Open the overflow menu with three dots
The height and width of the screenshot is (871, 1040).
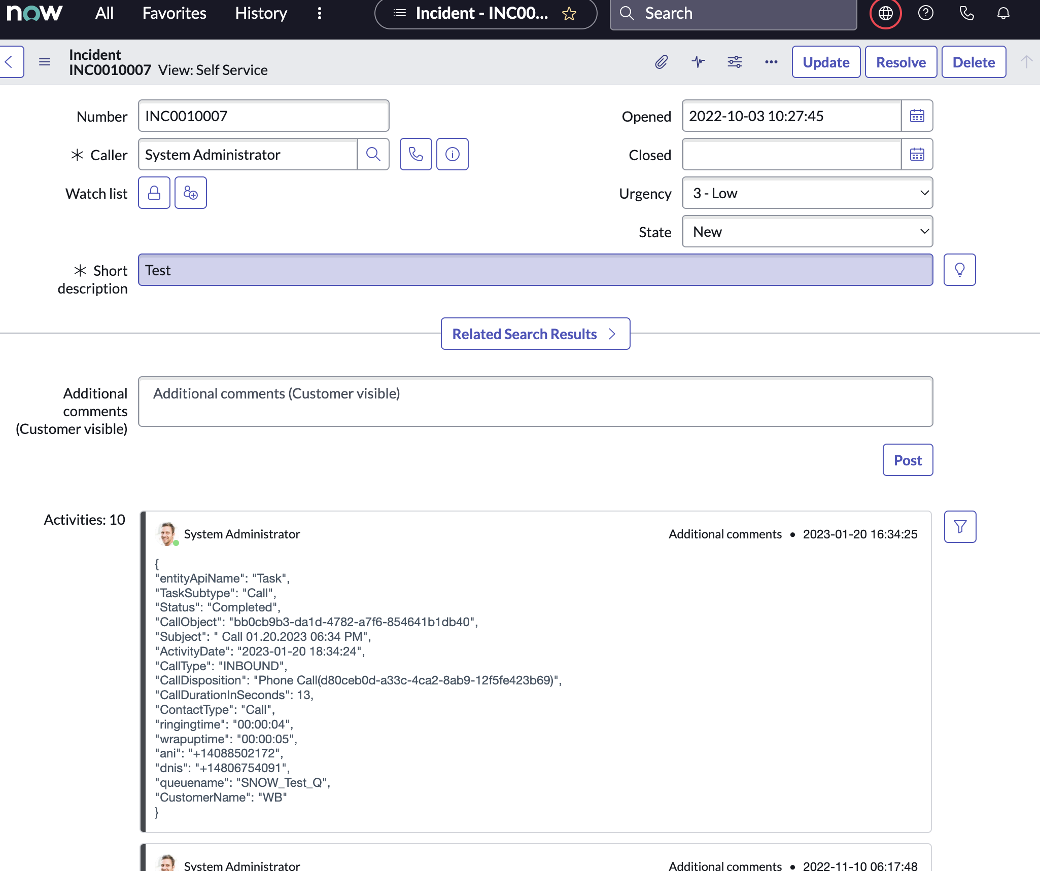tap(771, 61)
